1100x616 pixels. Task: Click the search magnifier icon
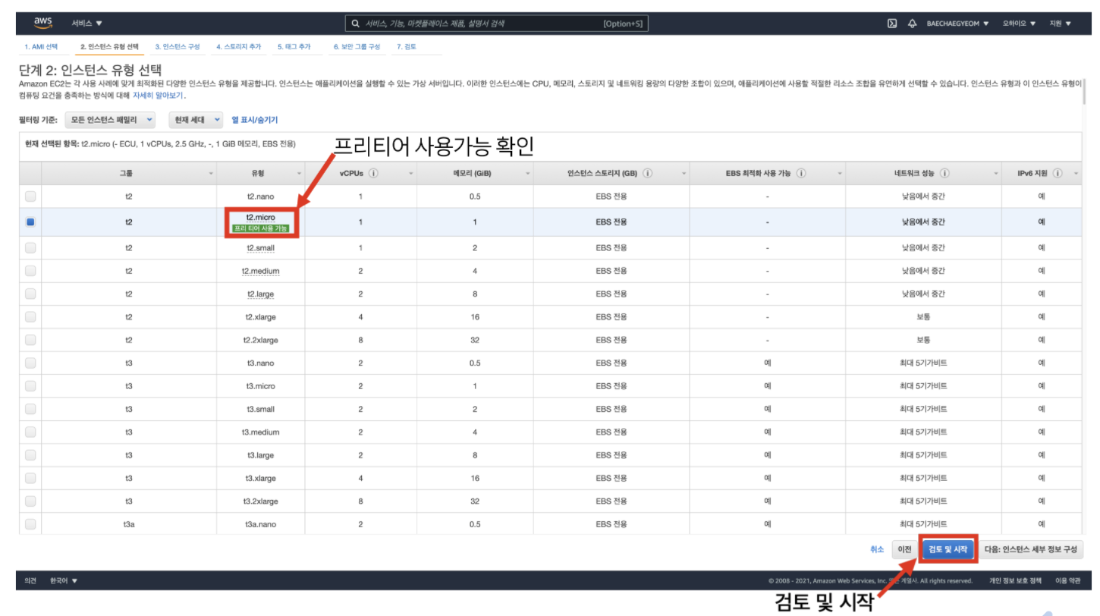(x=356, y=24)
